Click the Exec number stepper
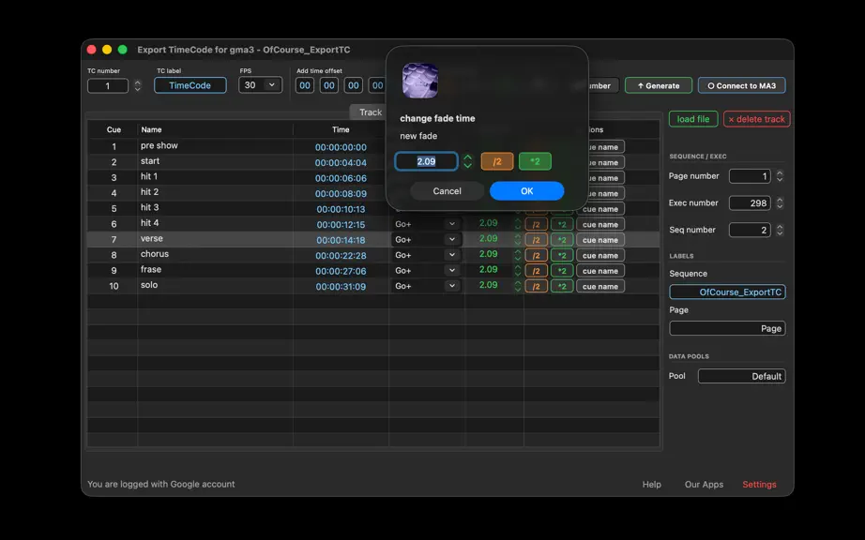The width and height of the screenshot is (865, 540). (780, 202)
